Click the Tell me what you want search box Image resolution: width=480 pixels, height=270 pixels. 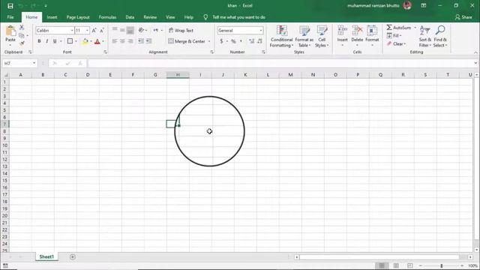[x=239, y=17]
